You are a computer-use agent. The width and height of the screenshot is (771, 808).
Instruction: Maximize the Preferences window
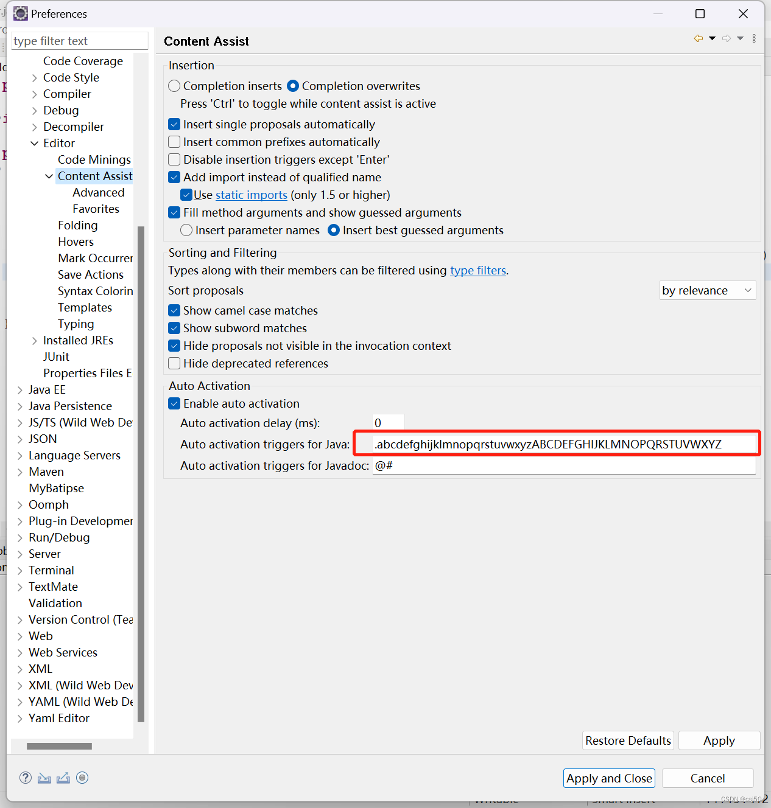point(700,13)
